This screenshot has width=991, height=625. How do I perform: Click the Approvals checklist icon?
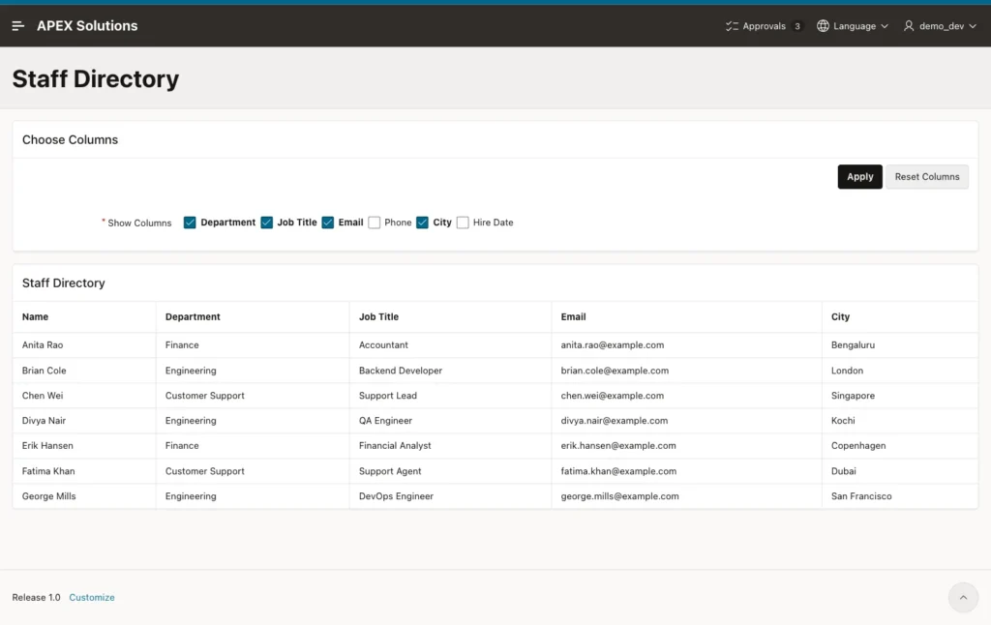(x=732, y=26)
